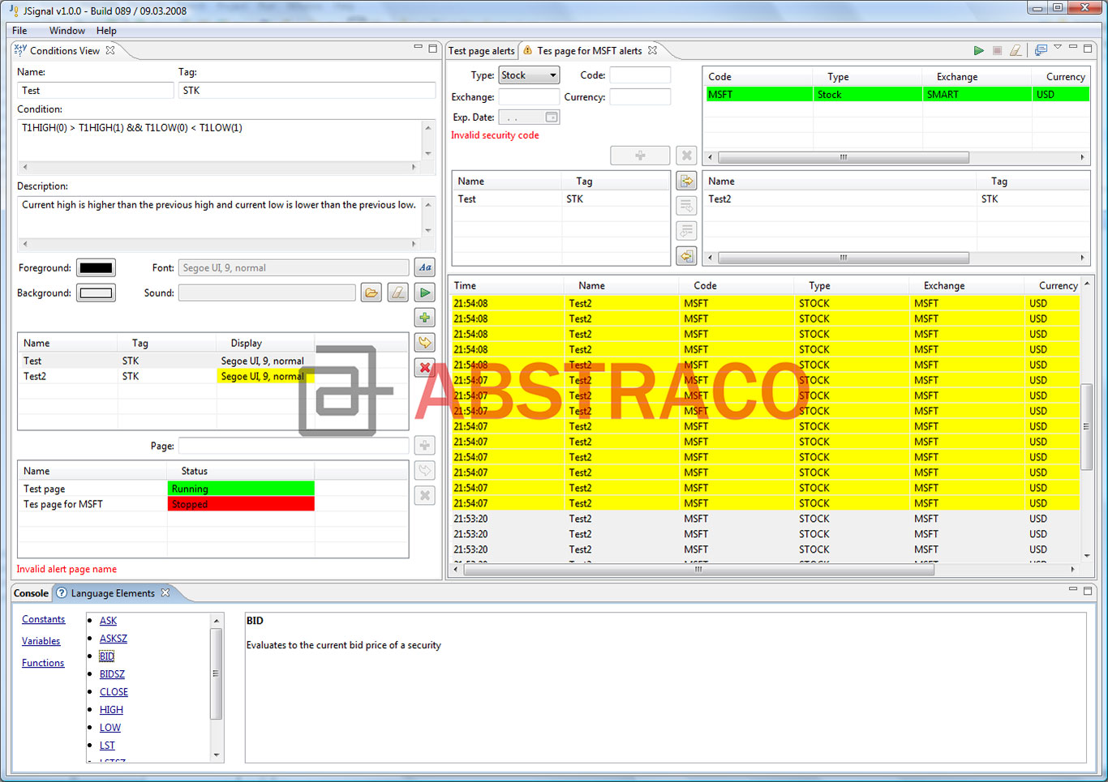Viewport: 1108px width, 782px height.
Task: Open the toolbar view menu chevron
Action: [x=1059, y=49]
